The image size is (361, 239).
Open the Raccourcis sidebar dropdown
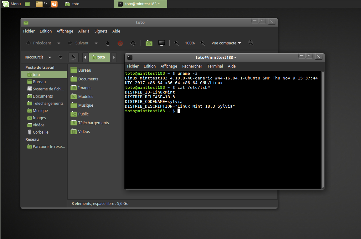tap(50, 57)
